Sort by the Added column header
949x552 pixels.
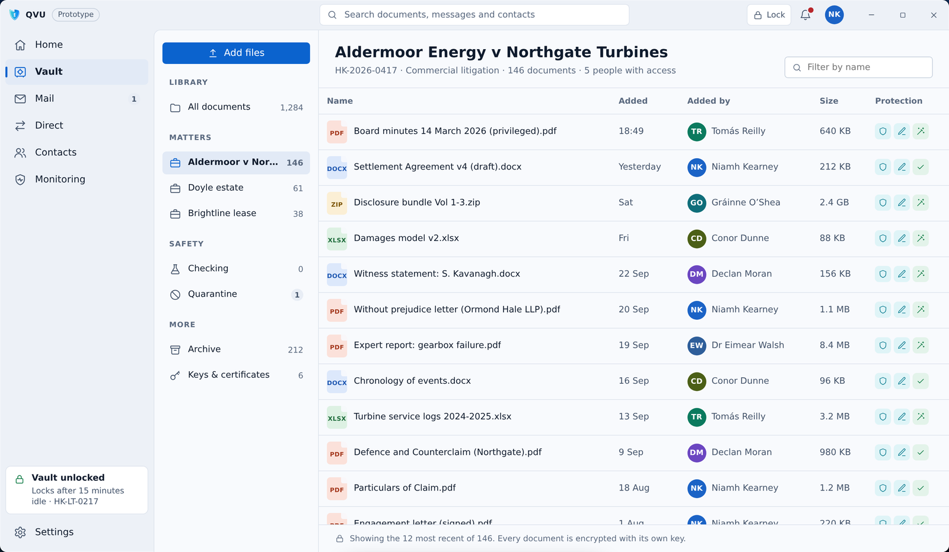pyautogui.click(x=633, y=101)
